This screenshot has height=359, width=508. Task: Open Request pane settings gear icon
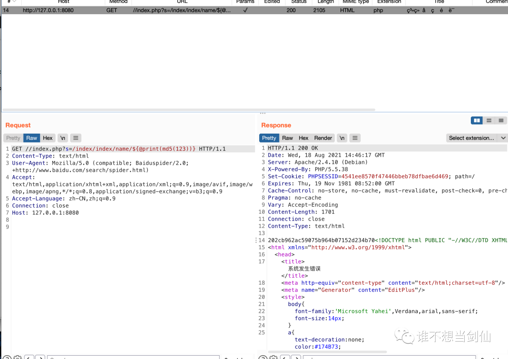17,357
